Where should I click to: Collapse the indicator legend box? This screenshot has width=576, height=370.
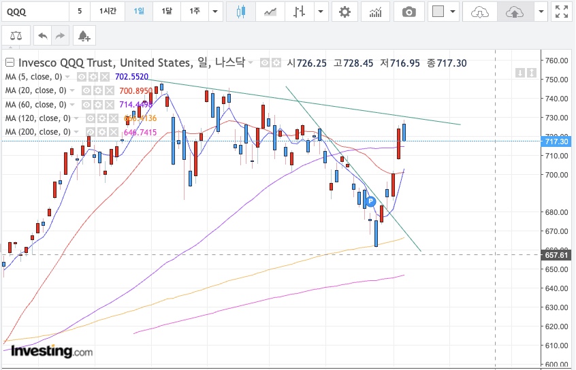(x=10, y=63)
